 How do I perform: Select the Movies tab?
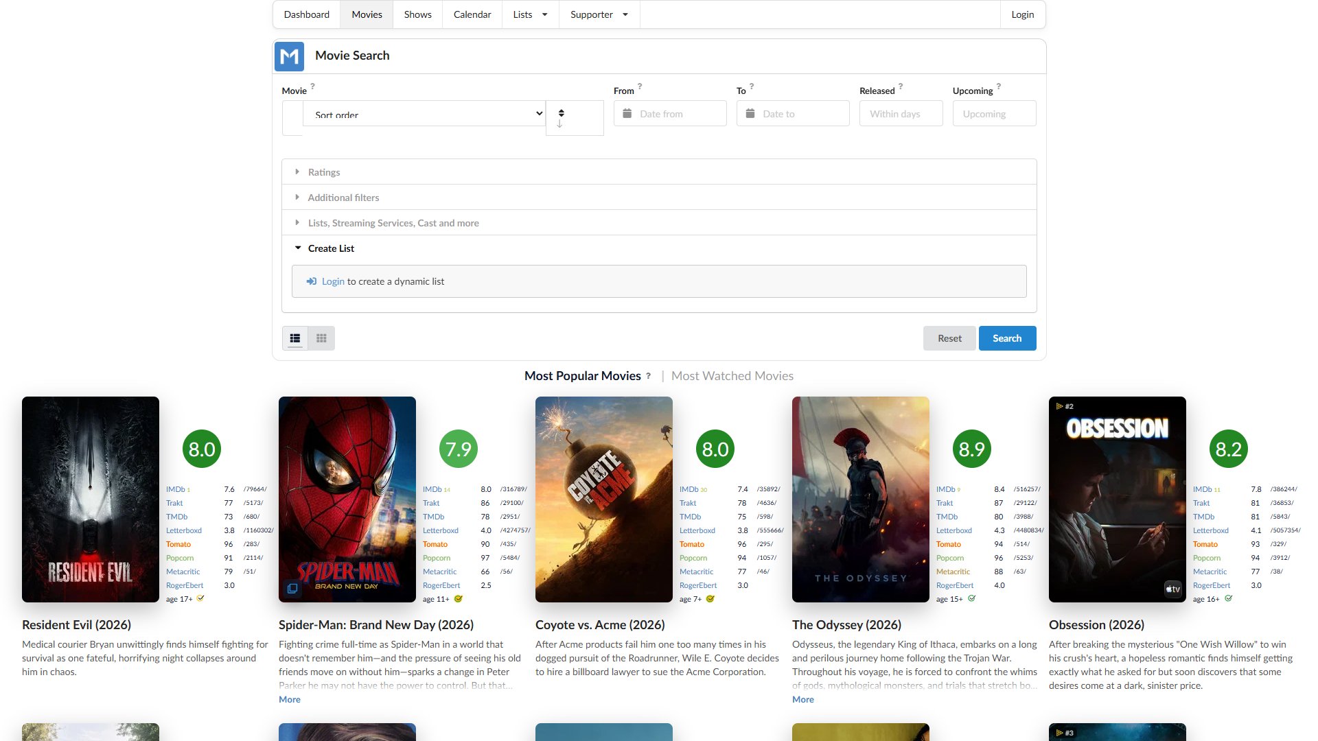tap(367, 14)
